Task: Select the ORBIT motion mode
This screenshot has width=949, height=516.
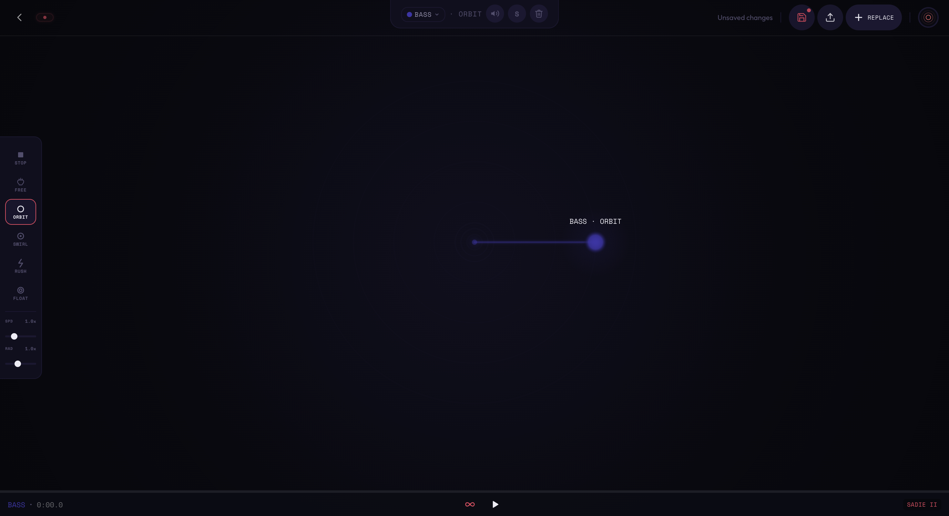Action: (21, 212)
